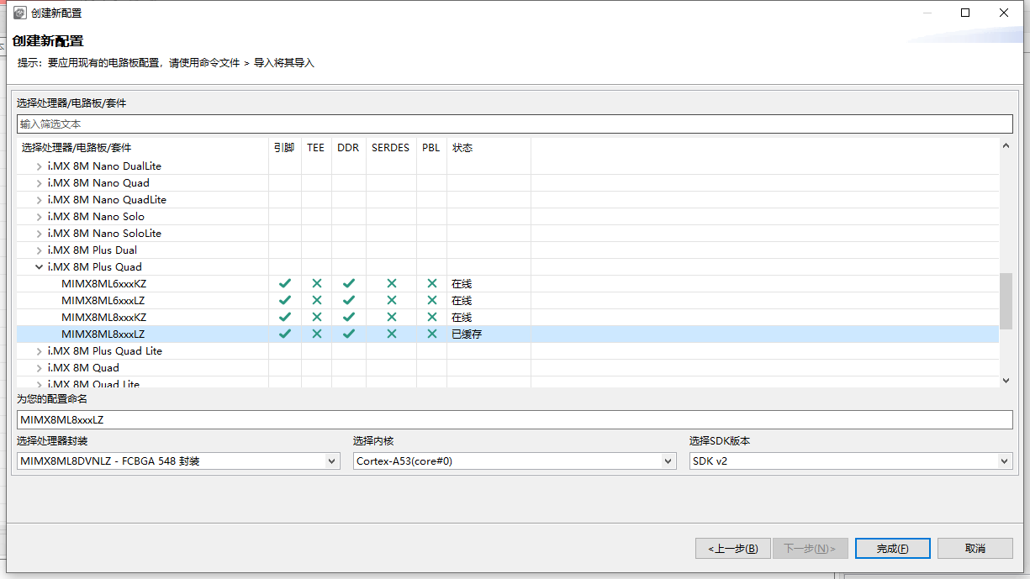
Task: Click the 选择处理器/电路板/套件 column header
Action: (143, 148)
